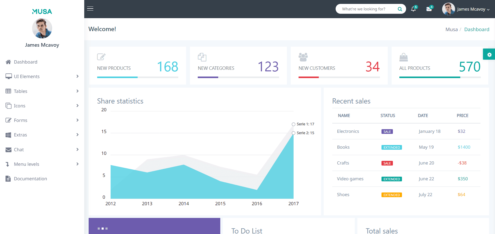Screen dimensions: 495x234
Task: Open the messages envelope icon
Action: 429,9
